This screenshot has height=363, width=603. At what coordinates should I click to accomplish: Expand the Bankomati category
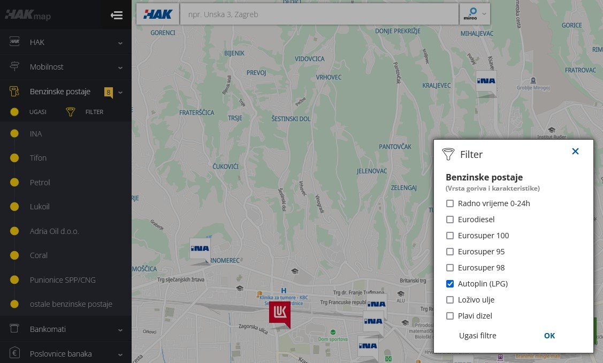pos(65,329)
